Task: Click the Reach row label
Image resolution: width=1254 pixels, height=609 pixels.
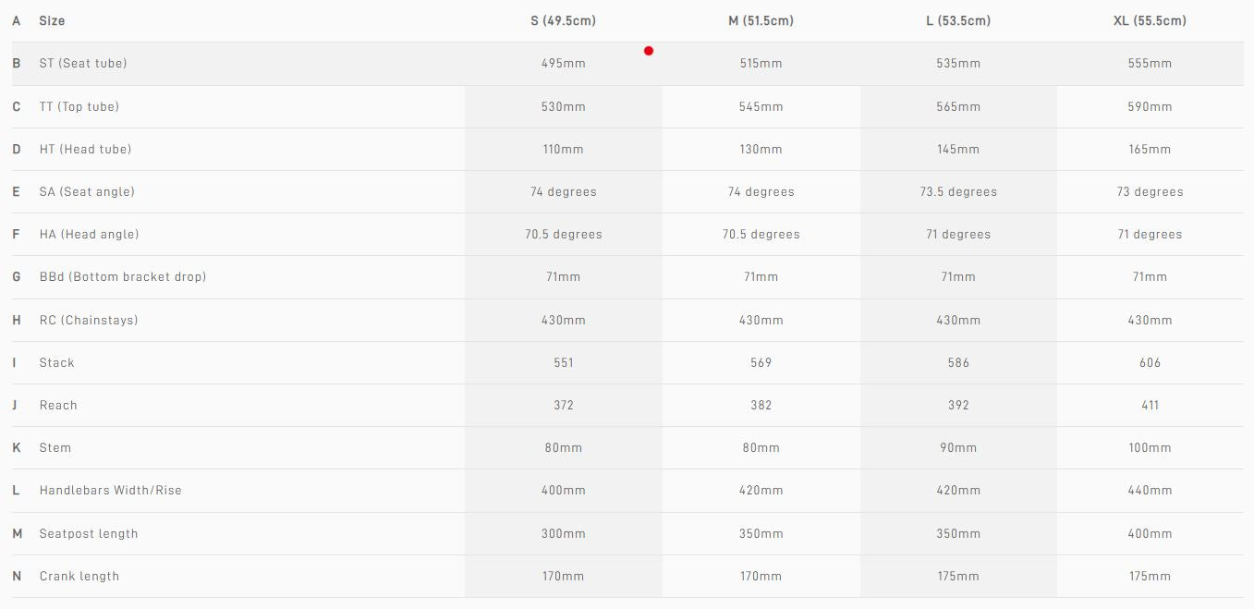Action: pos(58,405)
